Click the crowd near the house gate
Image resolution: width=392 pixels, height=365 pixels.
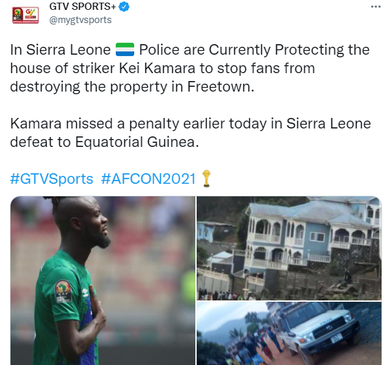click(218, 295)
